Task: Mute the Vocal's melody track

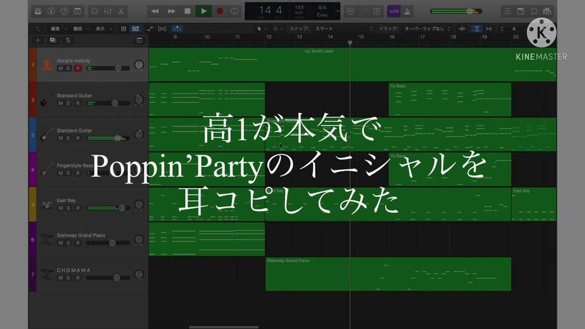Action: [x=60, y=68]
